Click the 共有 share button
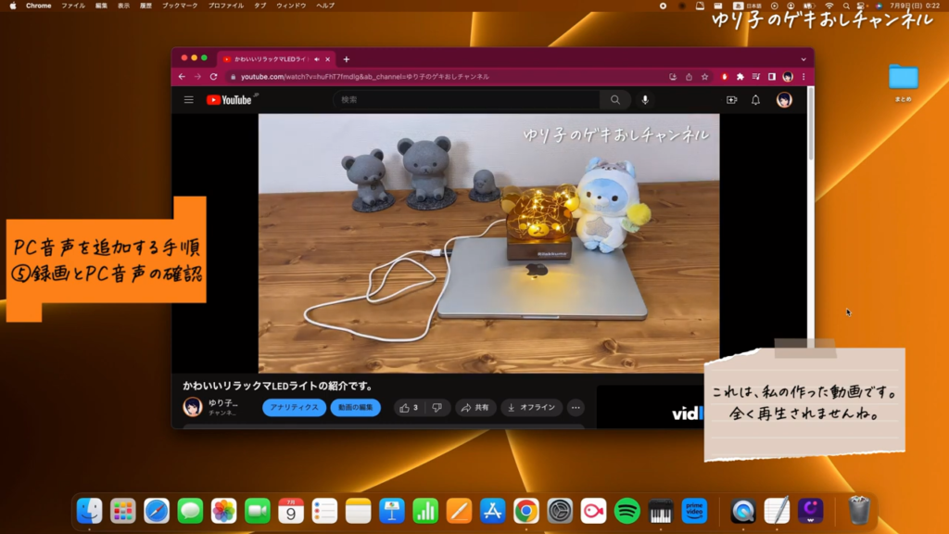 [x=475, y=408]
